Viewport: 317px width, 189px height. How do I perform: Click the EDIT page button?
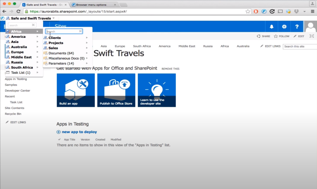click(299, 36)
